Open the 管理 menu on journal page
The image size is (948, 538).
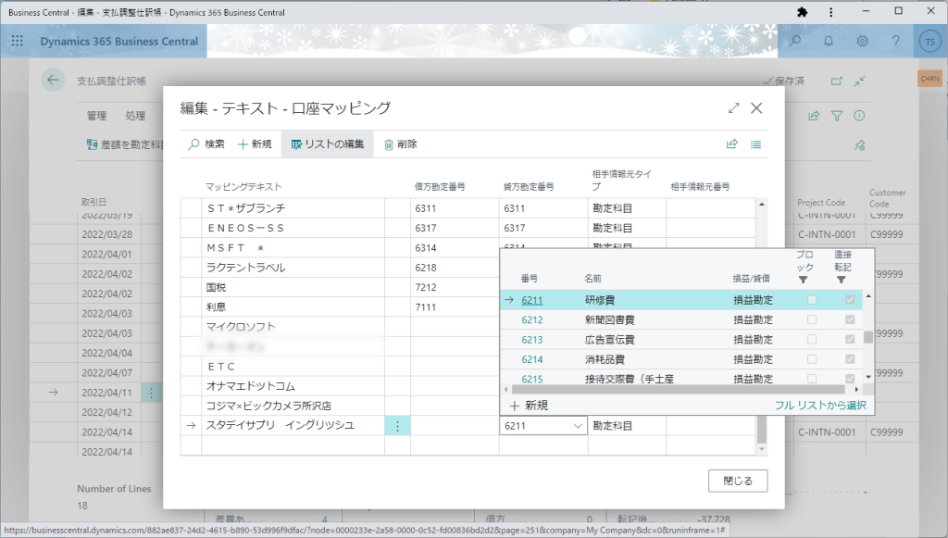(x=96, y=116)
